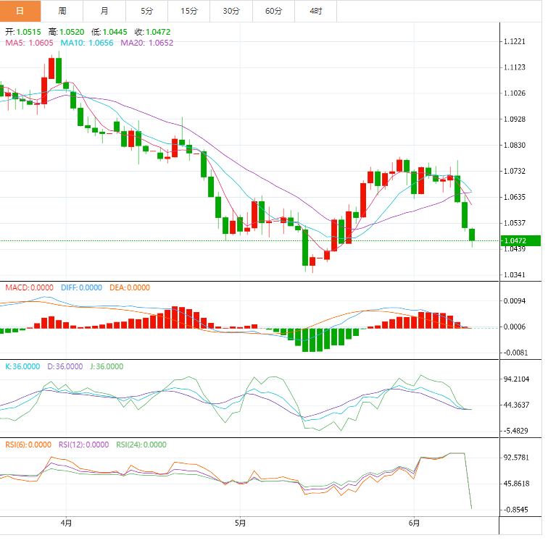The image size is (548, 543).
Task: Click the 1.1221 price axis label
Action: tap(515, 41)
